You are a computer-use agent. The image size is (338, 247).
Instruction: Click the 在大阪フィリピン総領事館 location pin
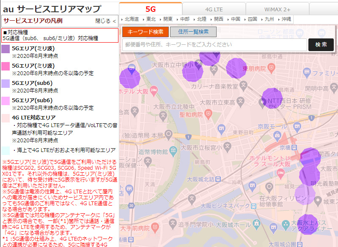[x=269, y=187]
